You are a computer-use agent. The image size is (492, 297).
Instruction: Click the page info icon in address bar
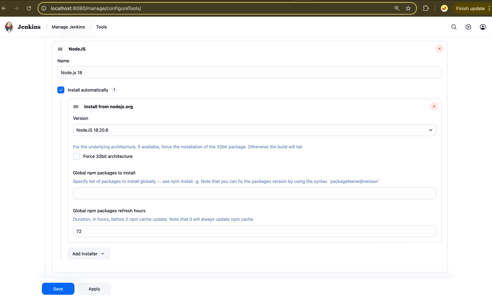(44, 8)
